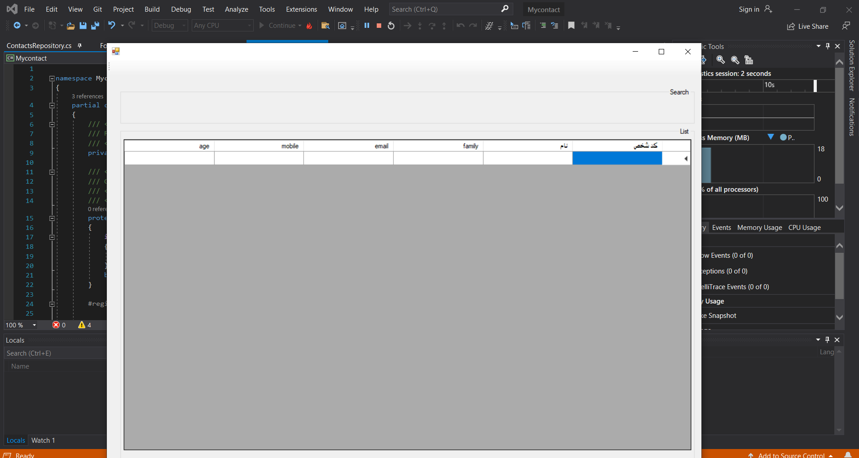Click the errors count indicator showing 0

[x=59, y=325]
